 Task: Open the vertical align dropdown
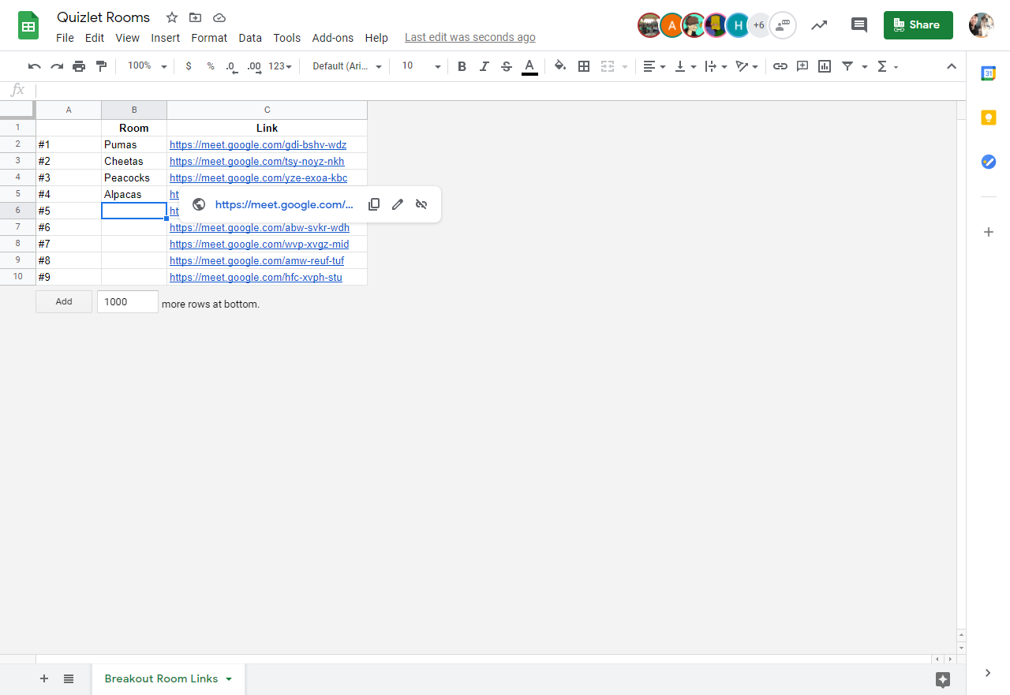point(686,66)
